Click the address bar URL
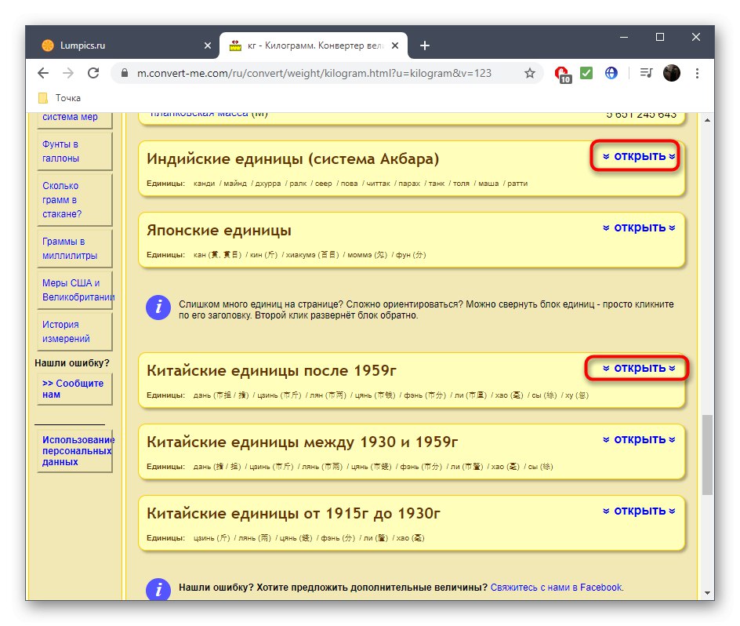This screenshot has width=740, height=626. point(314,73)
